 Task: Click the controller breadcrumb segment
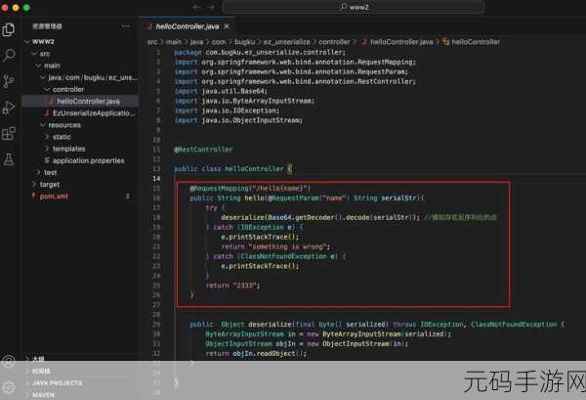(334, 42)
